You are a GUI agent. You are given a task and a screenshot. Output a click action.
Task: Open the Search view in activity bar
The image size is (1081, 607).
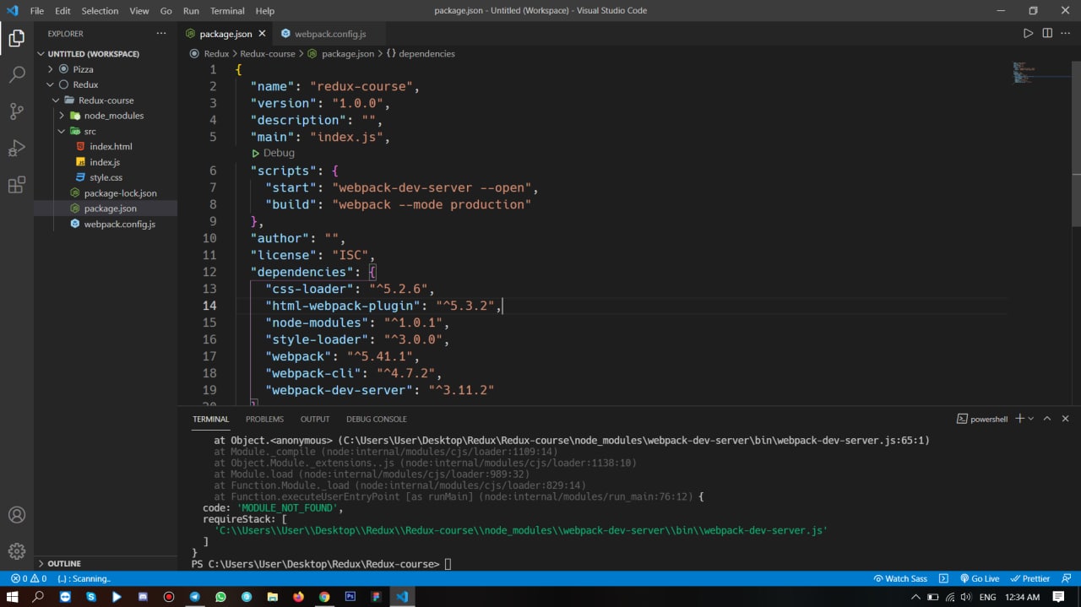click(x=17, y=74)
